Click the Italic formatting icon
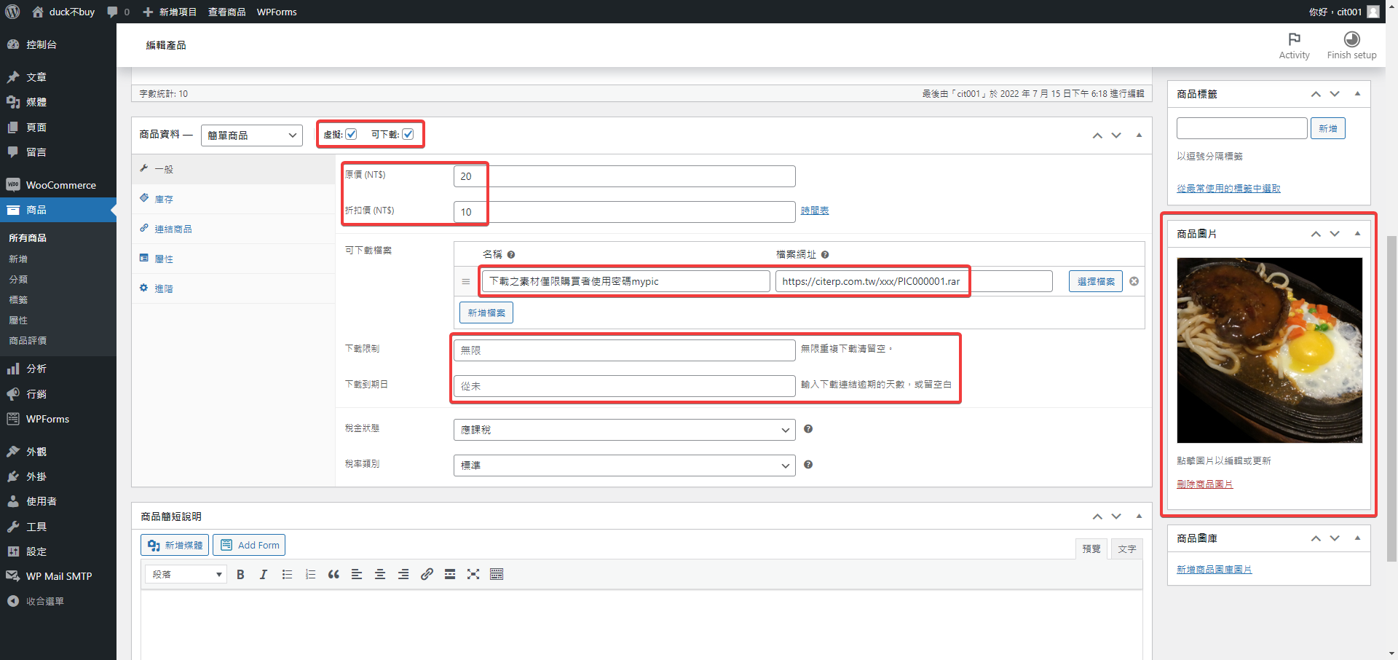The image size is (1398, 660). 264,575
